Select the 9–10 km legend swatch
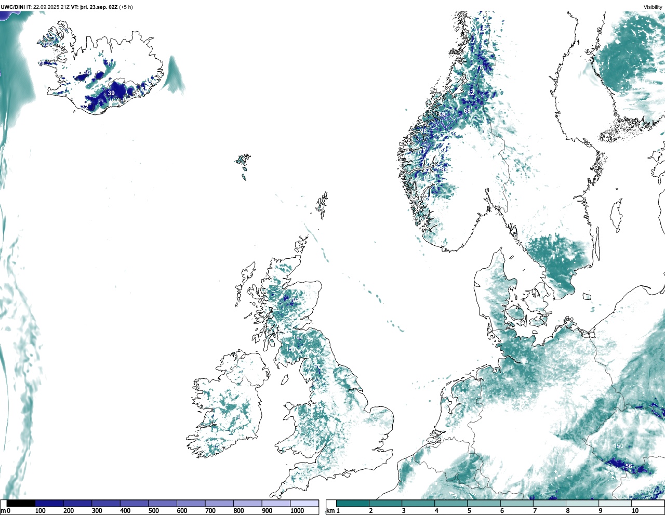Viewport: 665px width, 515px height. pyautogui.click(x=615, y=503)
